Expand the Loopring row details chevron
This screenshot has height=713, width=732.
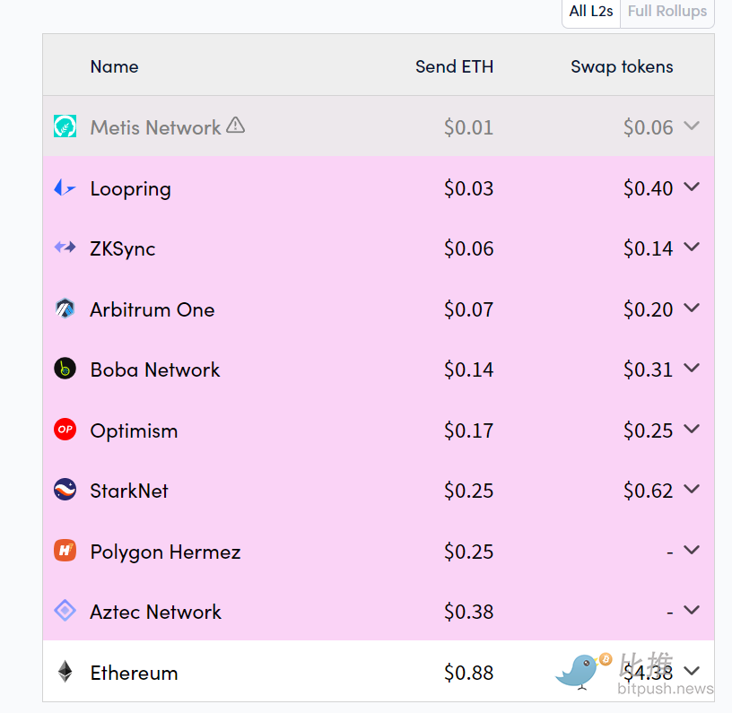click(692, 187)
